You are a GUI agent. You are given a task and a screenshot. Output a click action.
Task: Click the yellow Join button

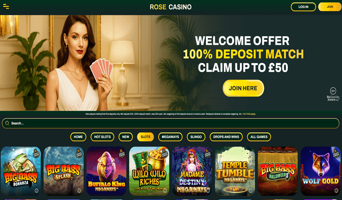(330, 7)
